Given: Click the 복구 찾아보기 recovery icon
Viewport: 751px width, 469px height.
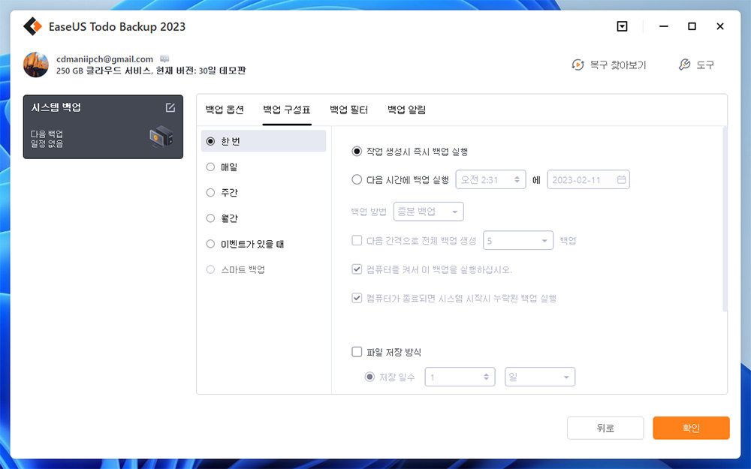Looking at the screenshot, I should [x=578, y=65].
